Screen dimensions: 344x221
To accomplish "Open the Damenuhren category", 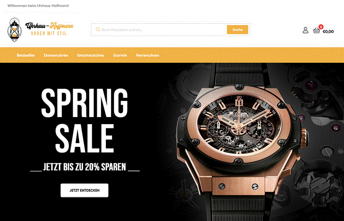I will coord(56,55).
